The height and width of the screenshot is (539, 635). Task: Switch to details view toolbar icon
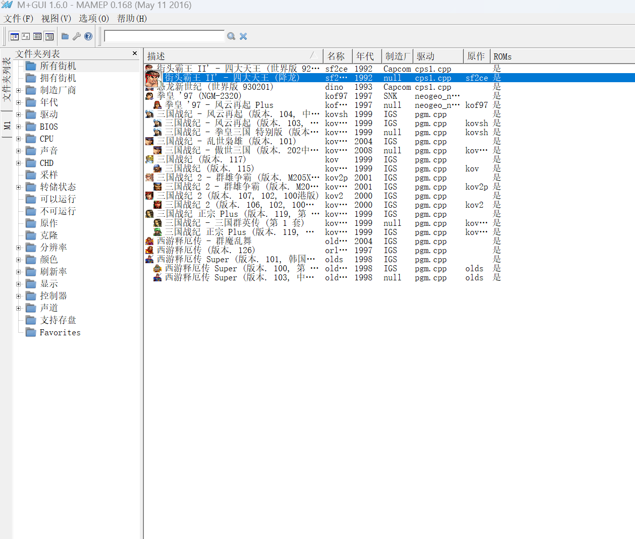coord(49,36)
